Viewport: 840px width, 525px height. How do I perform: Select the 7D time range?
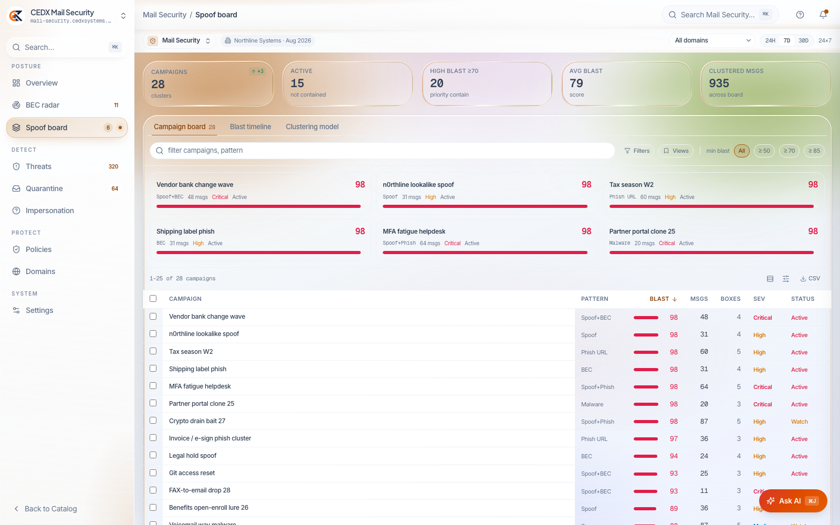[x=787, y=40]
